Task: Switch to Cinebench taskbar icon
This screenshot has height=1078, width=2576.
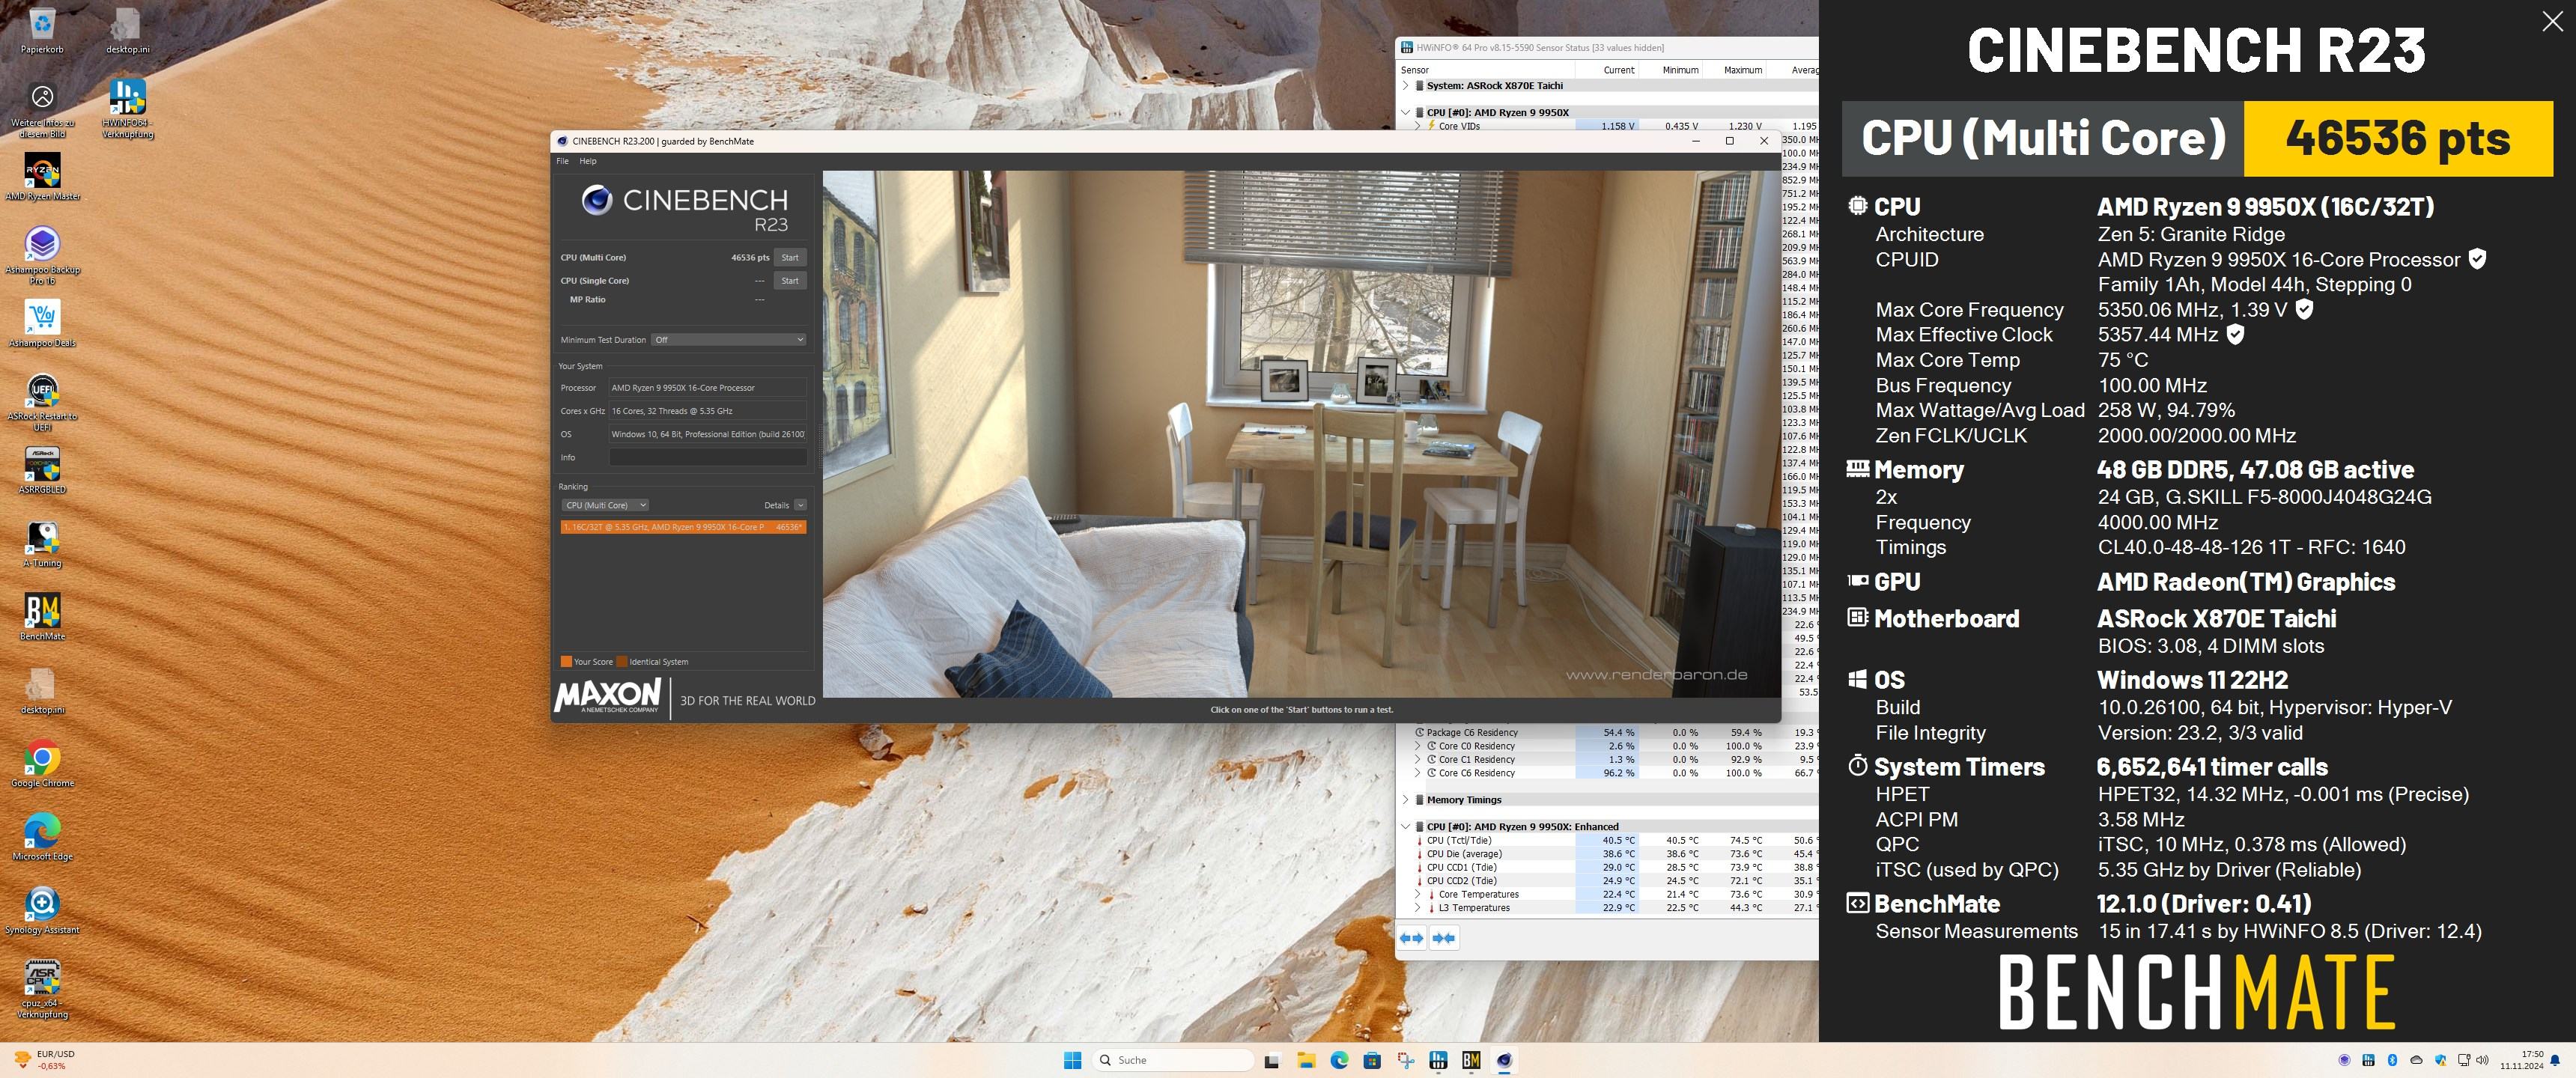Action: pyautogui.click(x=1504, y=1060)
